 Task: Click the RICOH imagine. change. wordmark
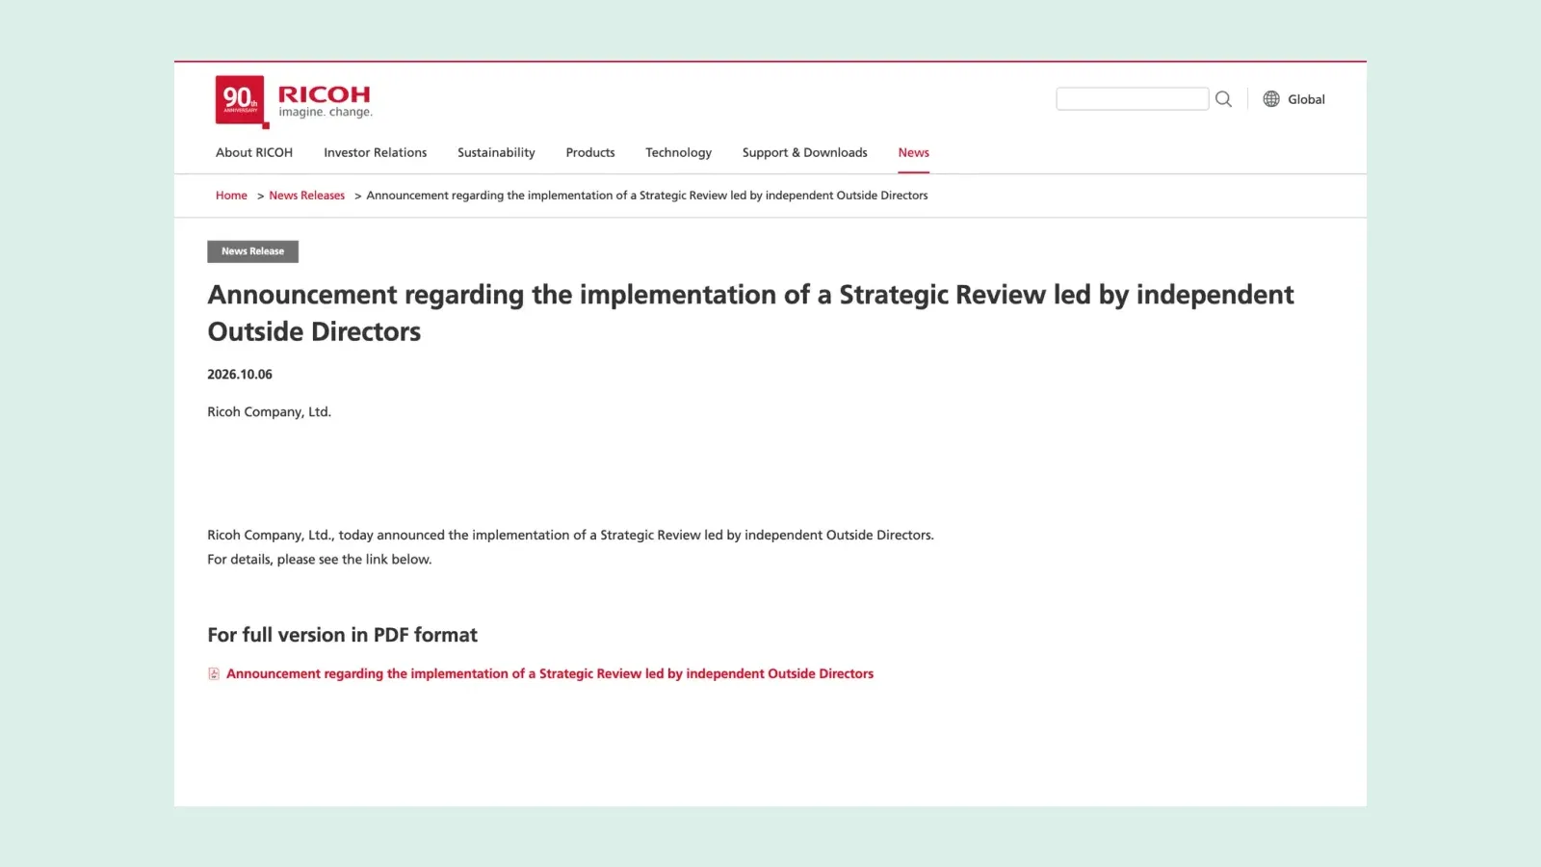point(325,100)
